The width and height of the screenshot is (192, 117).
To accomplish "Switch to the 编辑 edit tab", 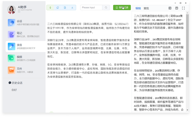I will click(138, 8).
